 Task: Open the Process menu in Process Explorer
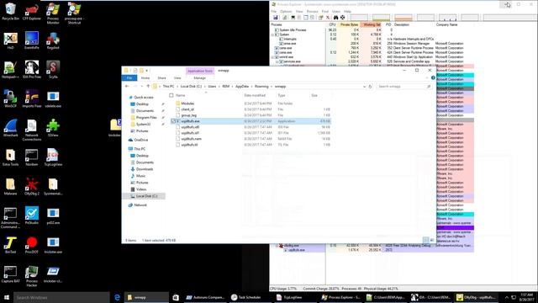[312, 11]
